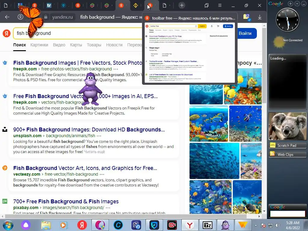
Task: Click the unsplash favicon beside its result
Action: tap(5, 130)
